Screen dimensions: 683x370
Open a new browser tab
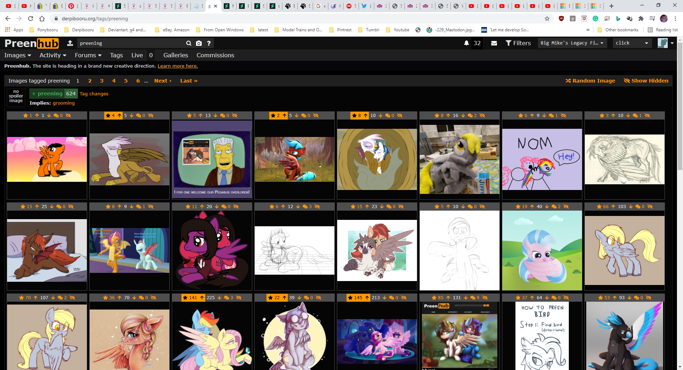611,6
